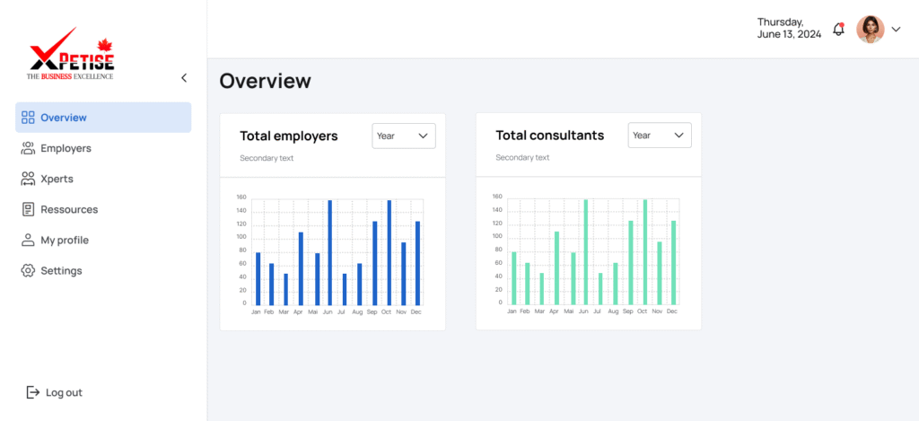Open notifications via the bell icon

tap(838, 29)
